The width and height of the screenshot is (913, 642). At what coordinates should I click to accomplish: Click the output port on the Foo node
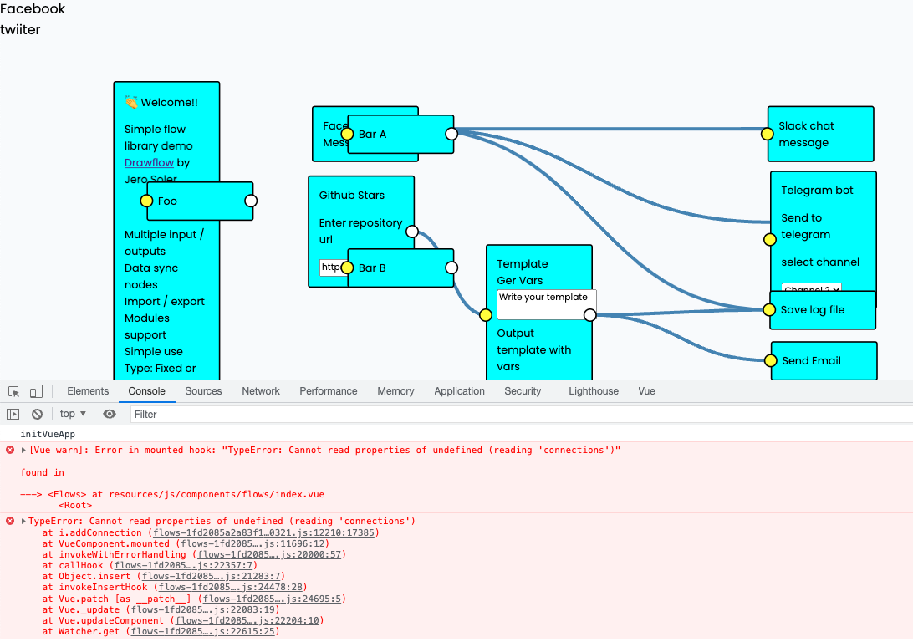(x=250, y=201)
